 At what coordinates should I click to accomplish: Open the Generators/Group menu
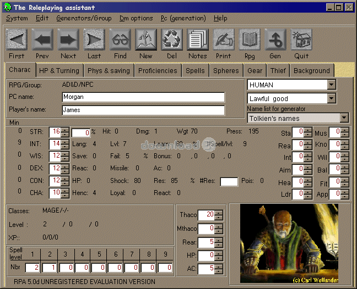pyautogui.click(x=84, y=18)
